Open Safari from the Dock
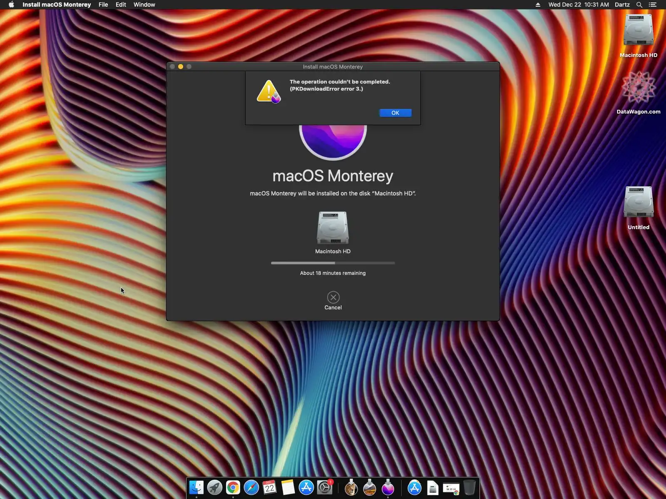The image size is (666, 499). pyautogui.click(x=251, y=487)
